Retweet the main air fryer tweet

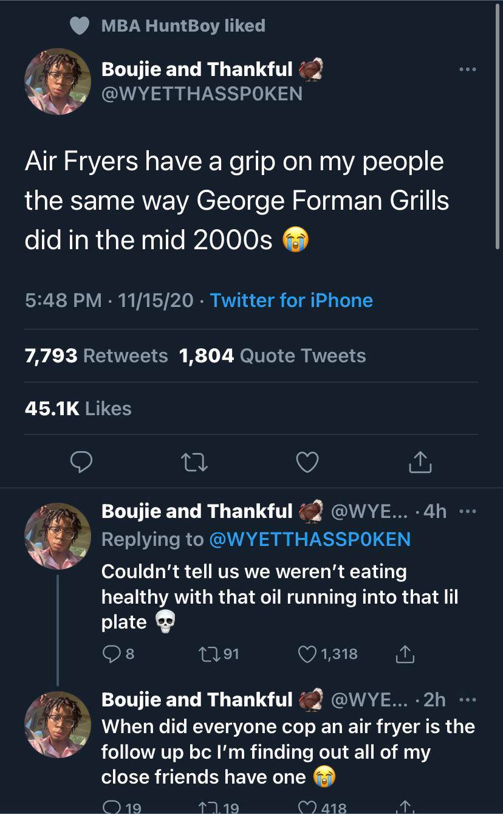pos(195,463)
